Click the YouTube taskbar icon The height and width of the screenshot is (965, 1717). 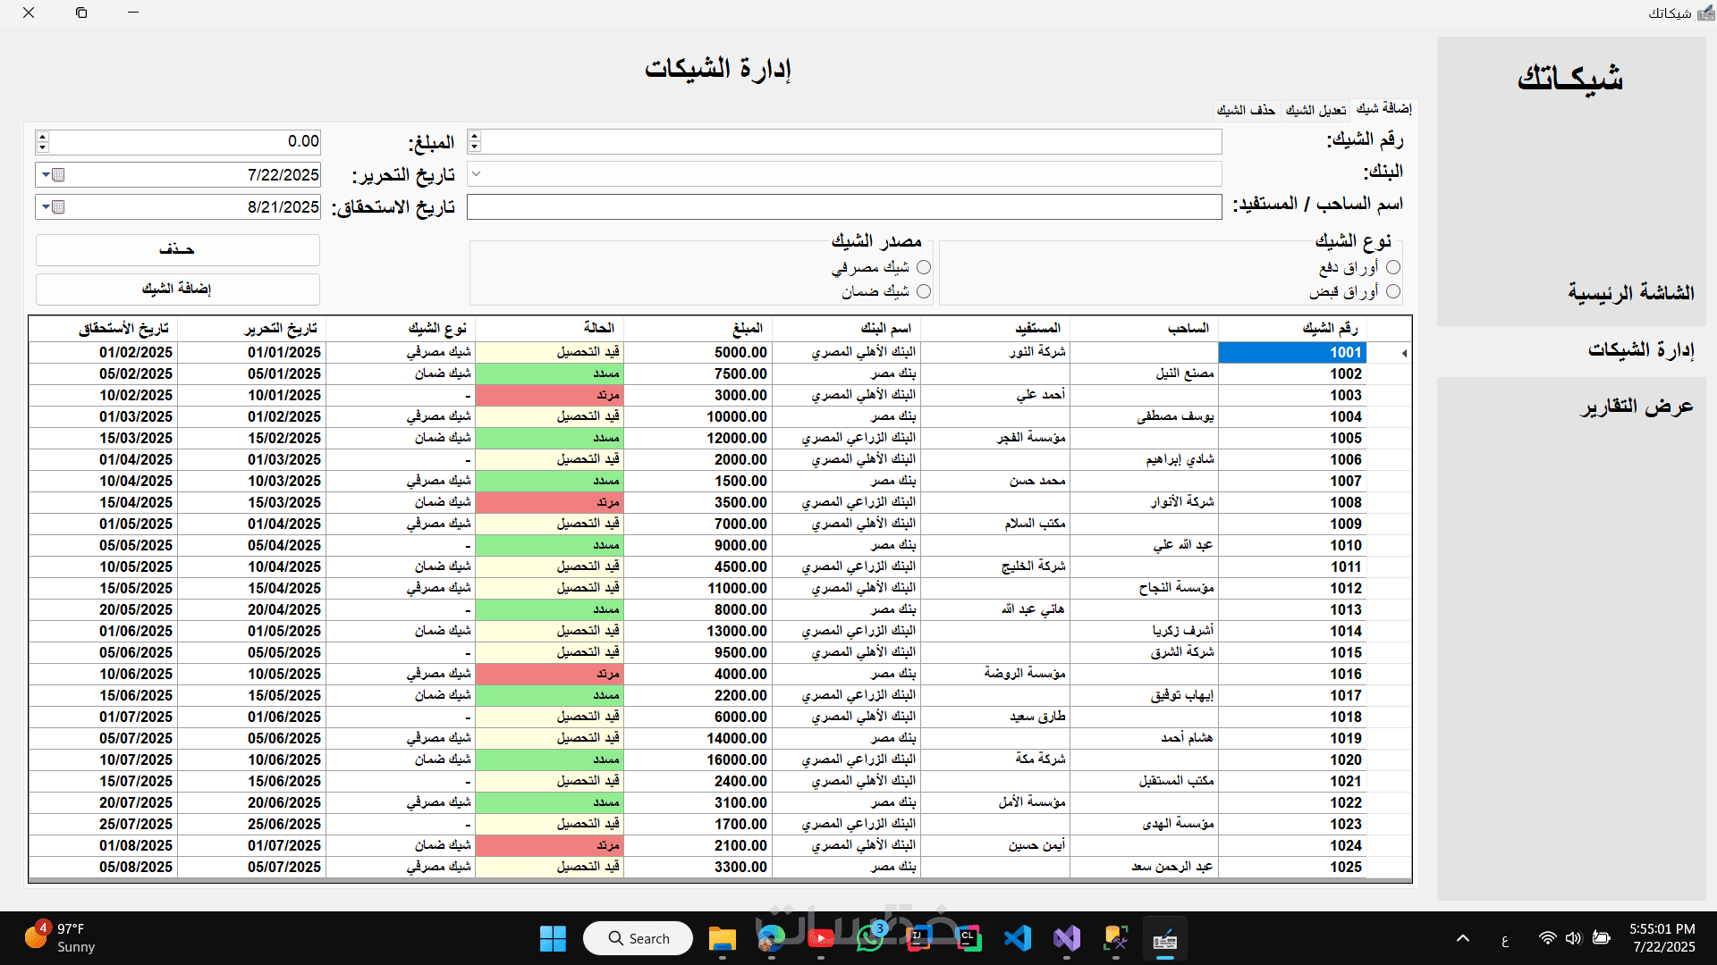point(820,939)
